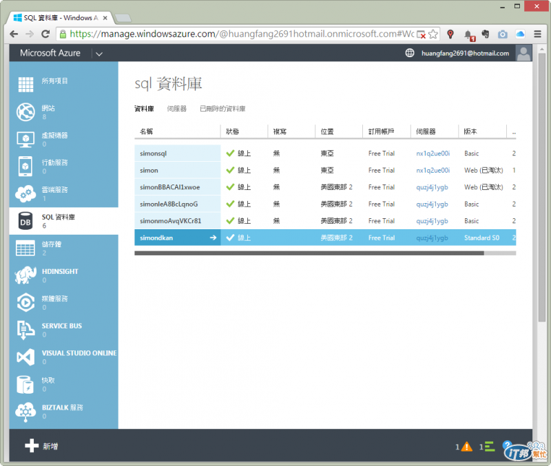Switch to the 資料庫 tab
This screenshot has height=466, width=551.
(x=144, y=109)
